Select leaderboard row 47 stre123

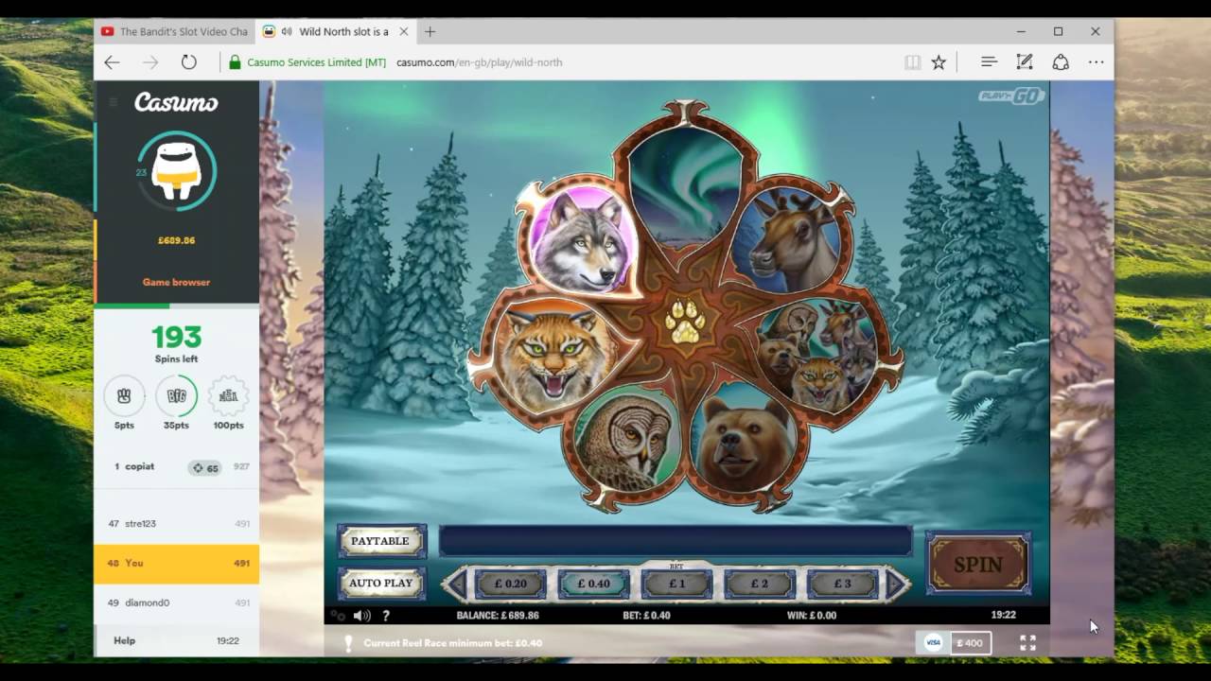[176, 523]
